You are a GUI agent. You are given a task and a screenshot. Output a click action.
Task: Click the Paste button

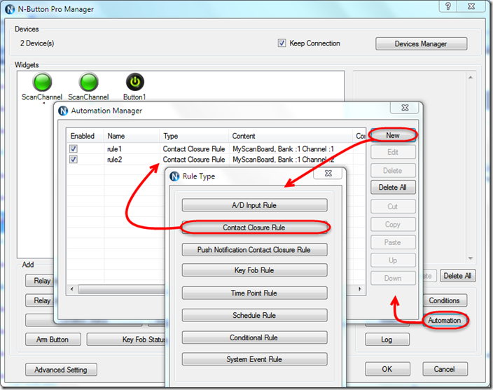393,242
